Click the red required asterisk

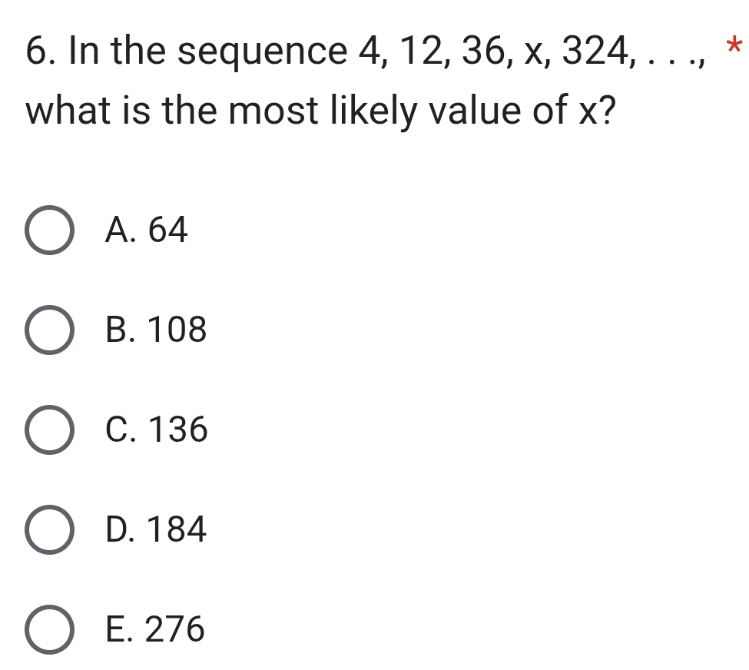pyautogui.click(x=735, y=45)
